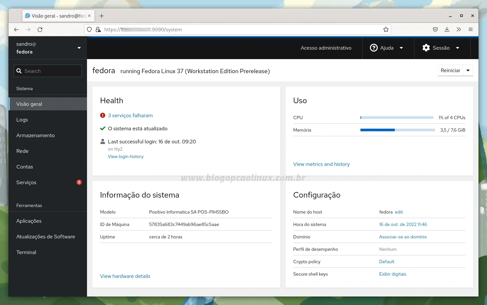Expand the sandro@fedora host dropdown
This screenshot has height=305, width=487.
[79, 48]
